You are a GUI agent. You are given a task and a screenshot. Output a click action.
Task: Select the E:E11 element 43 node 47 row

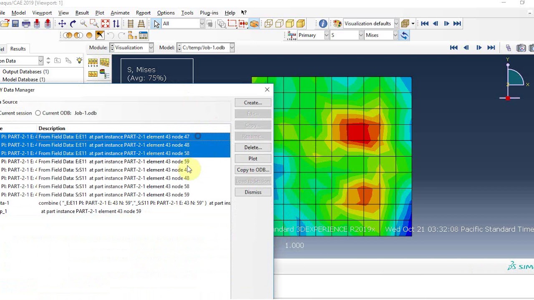pos(115,137)
